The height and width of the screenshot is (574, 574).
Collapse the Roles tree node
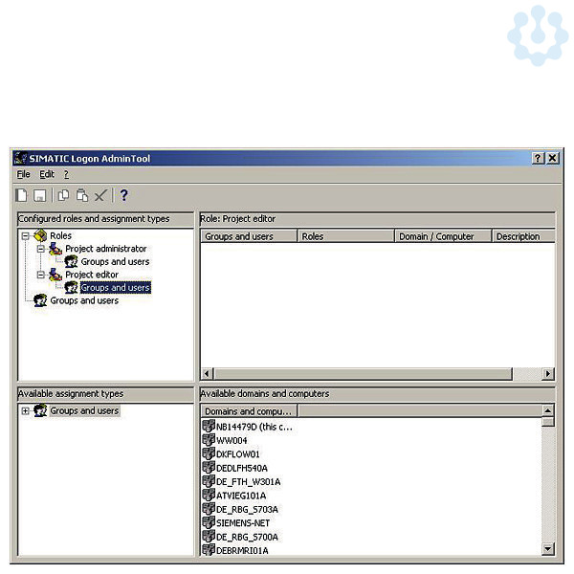point(26,235)
